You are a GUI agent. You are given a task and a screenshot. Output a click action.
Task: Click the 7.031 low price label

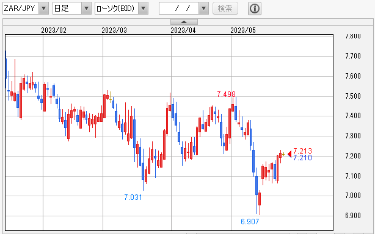click(133, 197)
